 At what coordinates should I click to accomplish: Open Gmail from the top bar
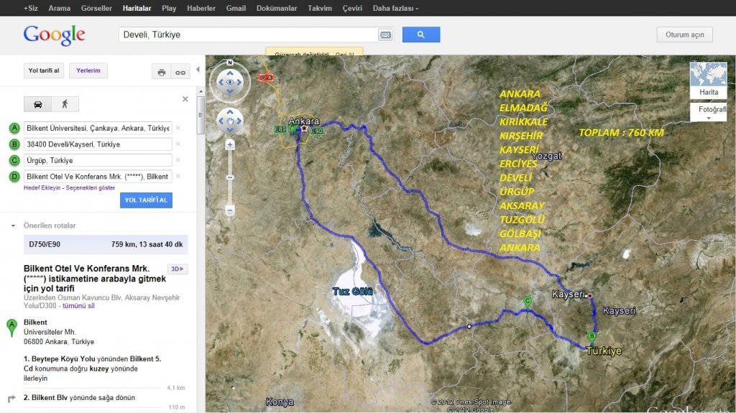pyautogui.click(x=236, y=8)
